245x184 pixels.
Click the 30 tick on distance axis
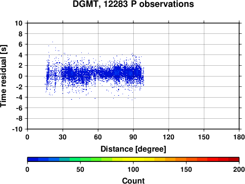pos(63,137)
